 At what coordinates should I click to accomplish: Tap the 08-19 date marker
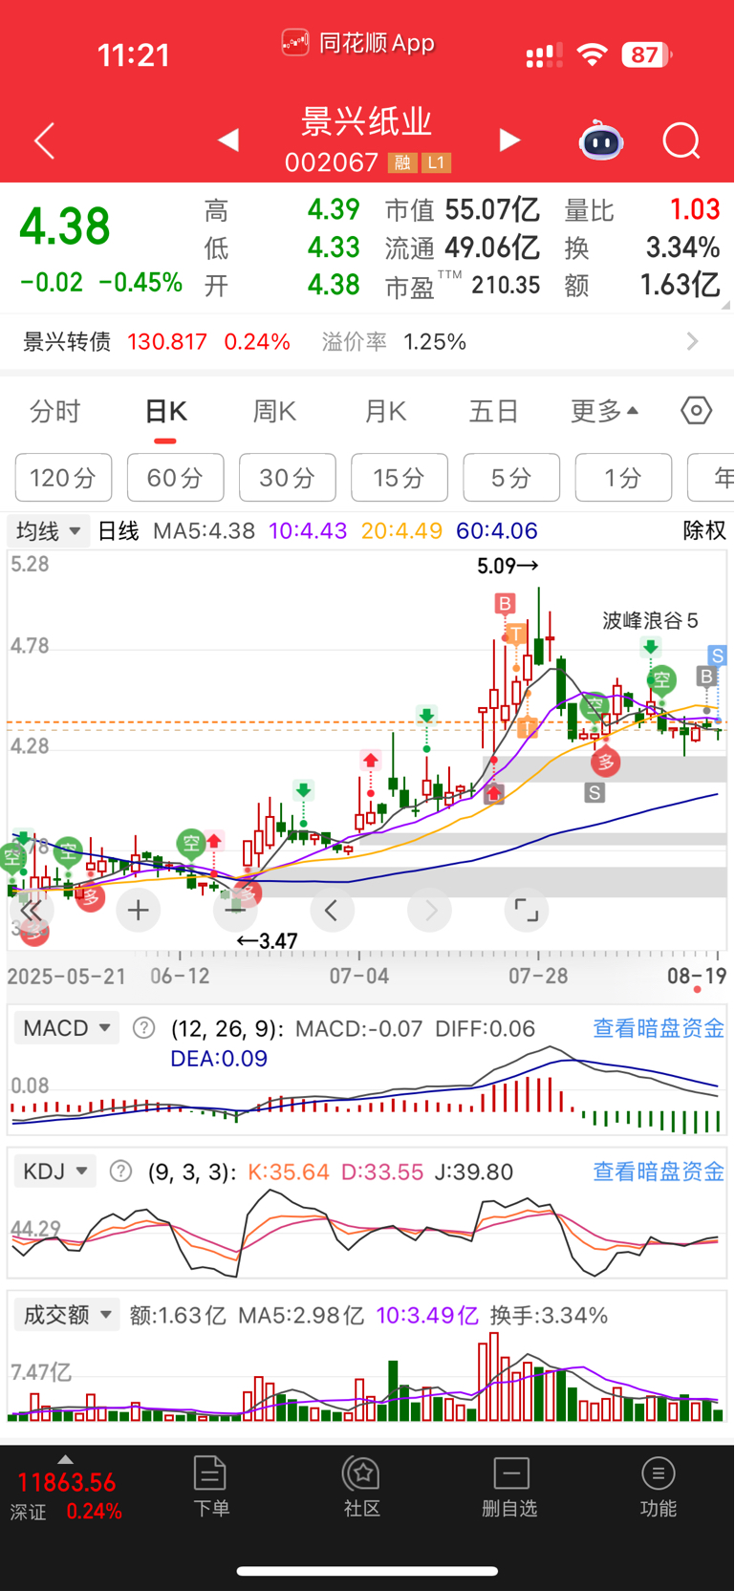697,976
